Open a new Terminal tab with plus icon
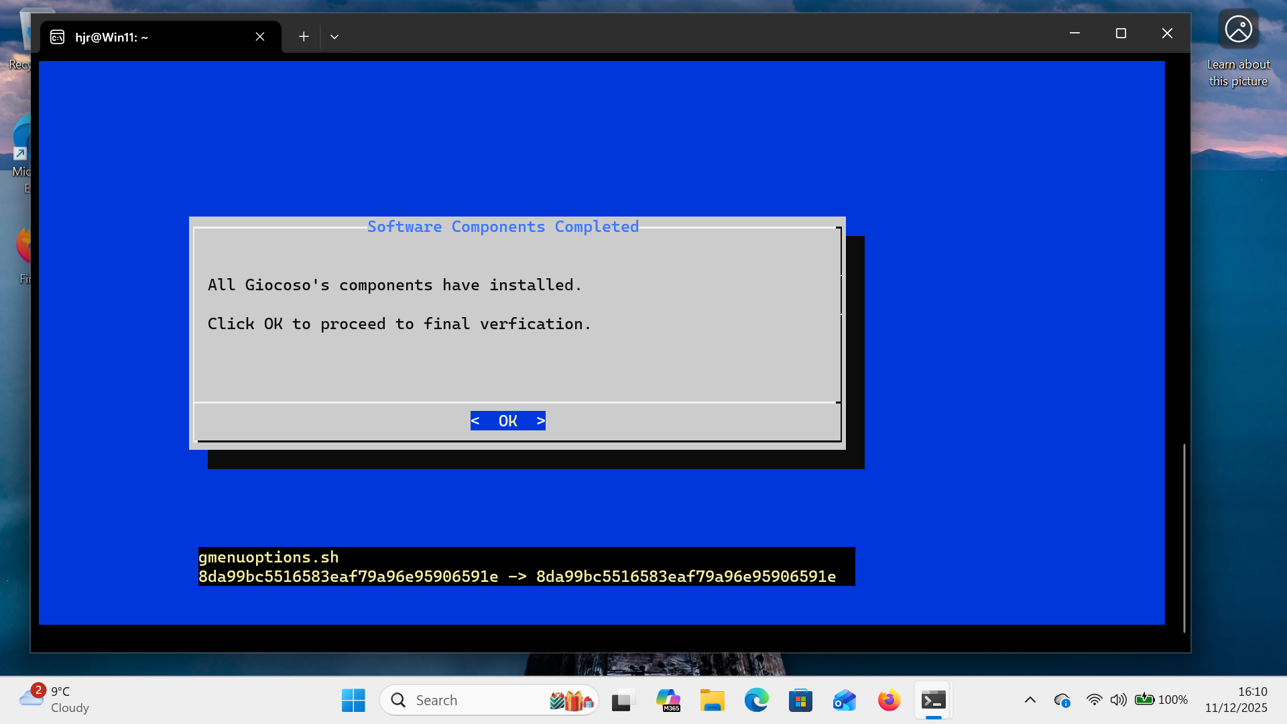 click(x=303, y=36)
